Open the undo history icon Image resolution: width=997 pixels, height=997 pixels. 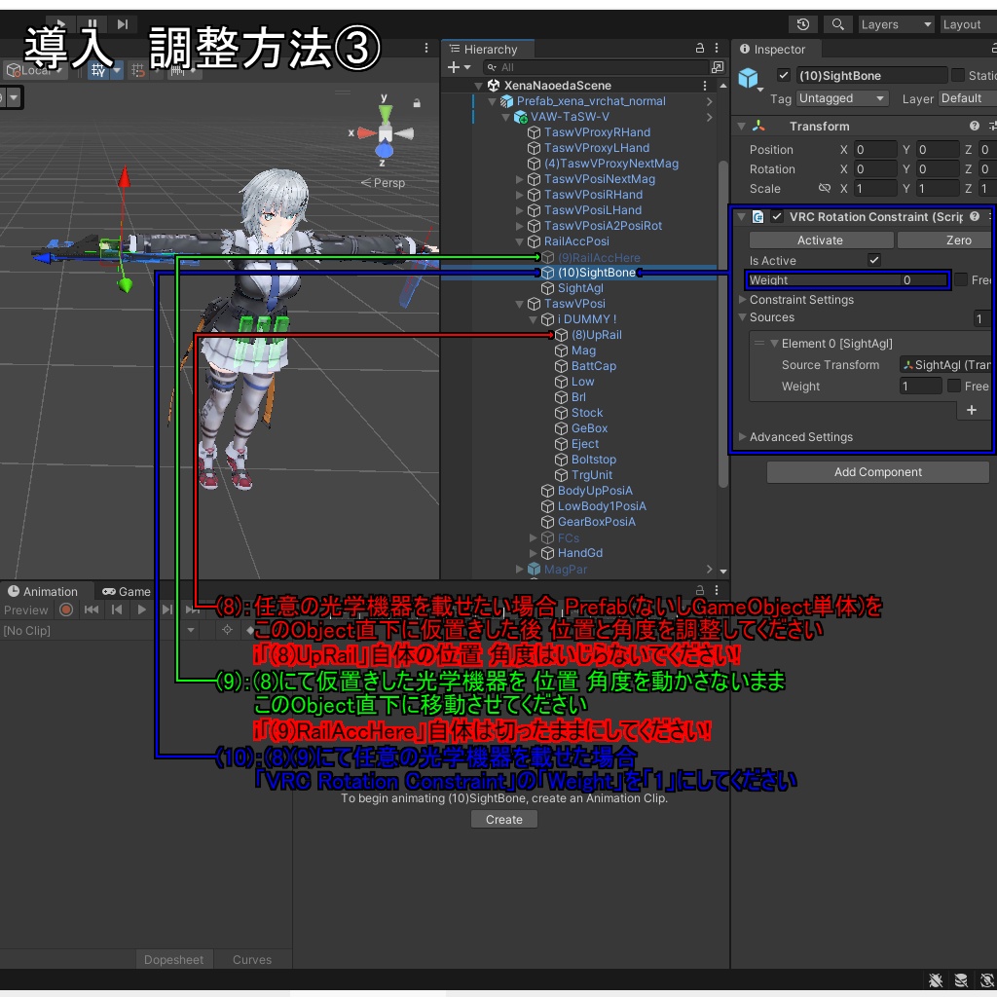[803, 24]
